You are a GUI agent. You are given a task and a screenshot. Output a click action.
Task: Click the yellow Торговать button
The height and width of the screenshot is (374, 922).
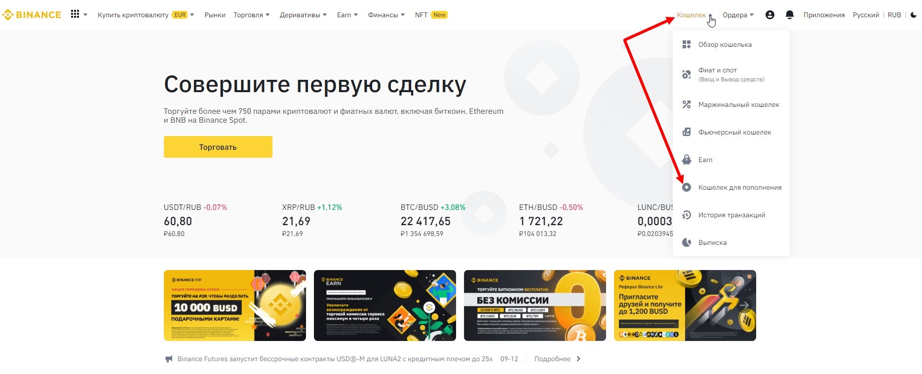point(218,147)
